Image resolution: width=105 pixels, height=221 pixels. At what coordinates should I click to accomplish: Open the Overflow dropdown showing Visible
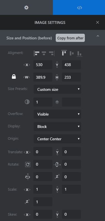pyautogui.click(x=57, y=114)
